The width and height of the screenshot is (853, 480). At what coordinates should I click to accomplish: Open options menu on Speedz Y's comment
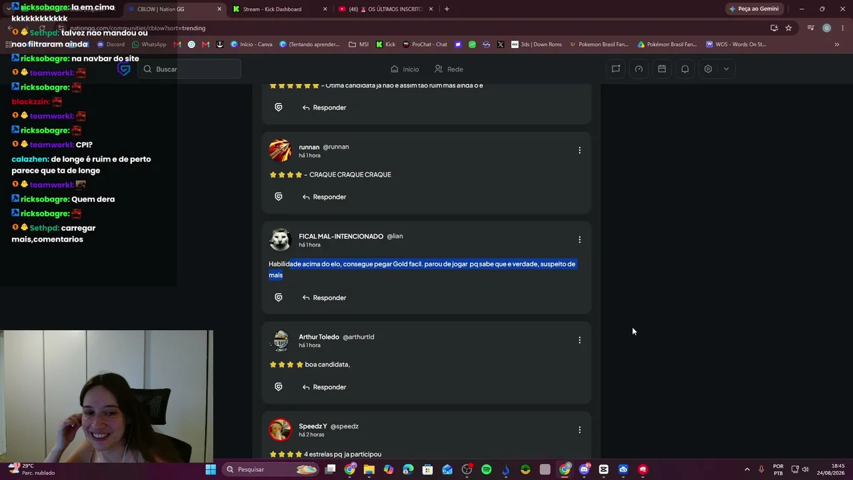tap(580, 430)
